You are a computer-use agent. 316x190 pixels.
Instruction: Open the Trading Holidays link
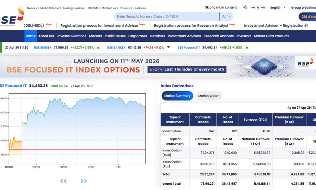pyautogui.click(x=73, y=8)
